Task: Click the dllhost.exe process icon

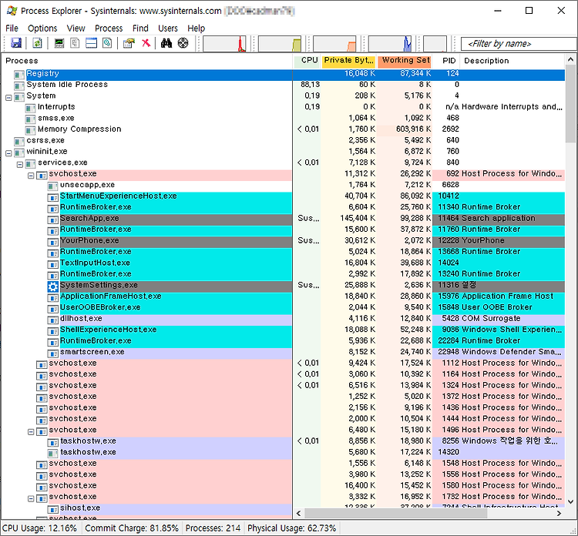Action: click(53, 320)
